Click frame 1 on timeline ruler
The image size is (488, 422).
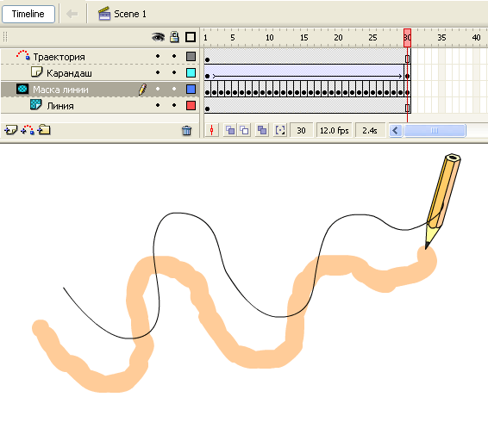[206, 38]
